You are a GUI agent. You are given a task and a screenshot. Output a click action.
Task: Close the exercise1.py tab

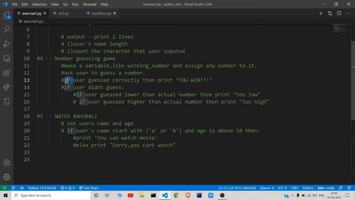(x=45, y=13)
